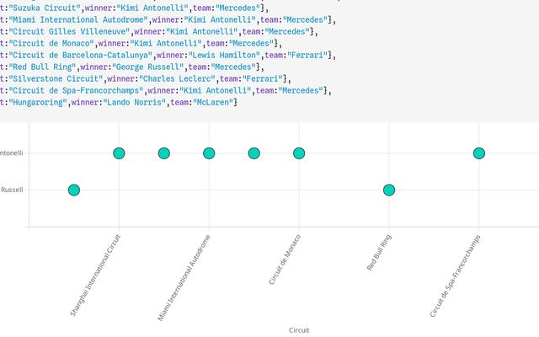The height and width of the screenshot is (337, 539).
Task: Select the first Russell data point before Shanghai
Action: 74,190
